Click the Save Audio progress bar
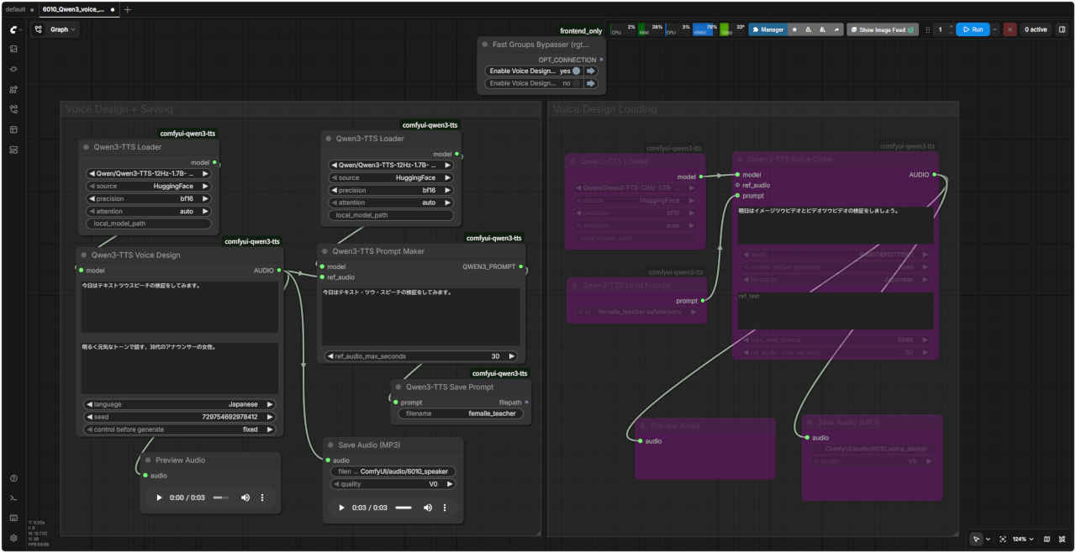Viewport: 1076px width, 553px height. (403, 508)
